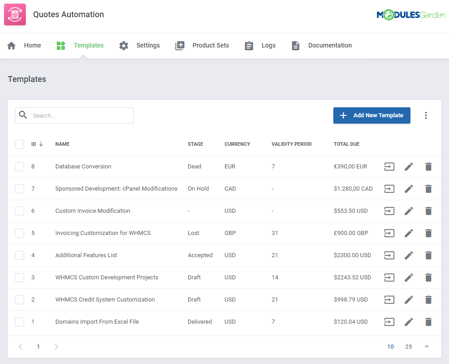Screen dimensions: 449x364
Task: Open the Home tab
Action: pos(24,45)
